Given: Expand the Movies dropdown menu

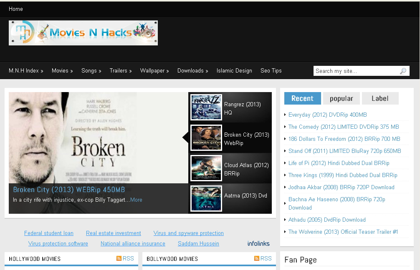Looking at the screenshot, I should 62,70.
